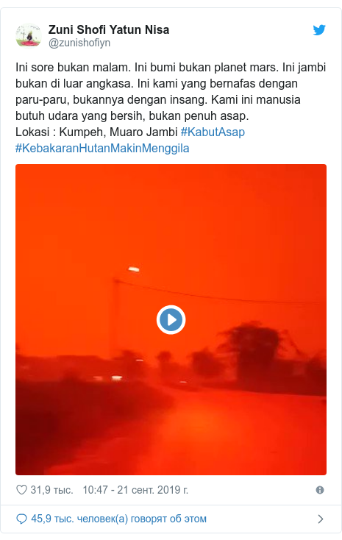The width and height of the screenshot is (342, 540).
Task: Open the info icon beside the date
Action: [x=320, y=490]
